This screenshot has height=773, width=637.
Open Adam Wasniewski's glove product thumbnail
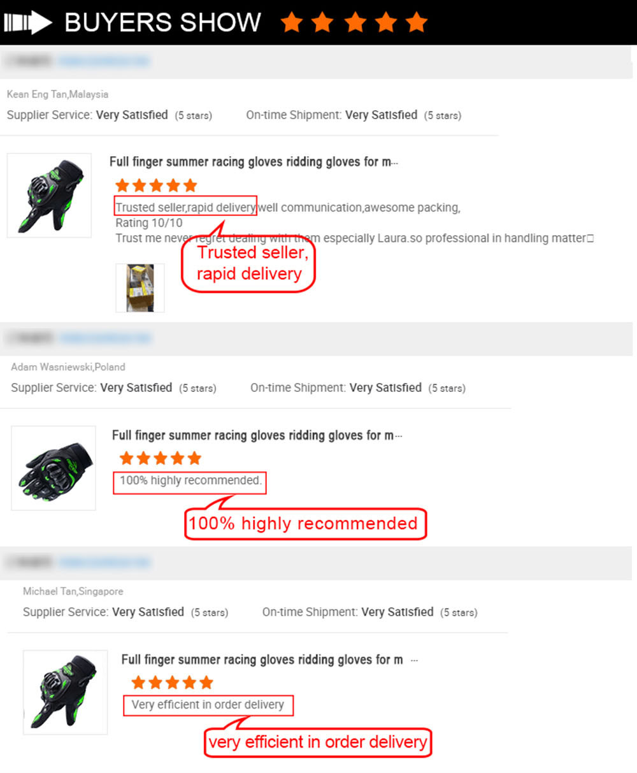(x=54, y=468)
